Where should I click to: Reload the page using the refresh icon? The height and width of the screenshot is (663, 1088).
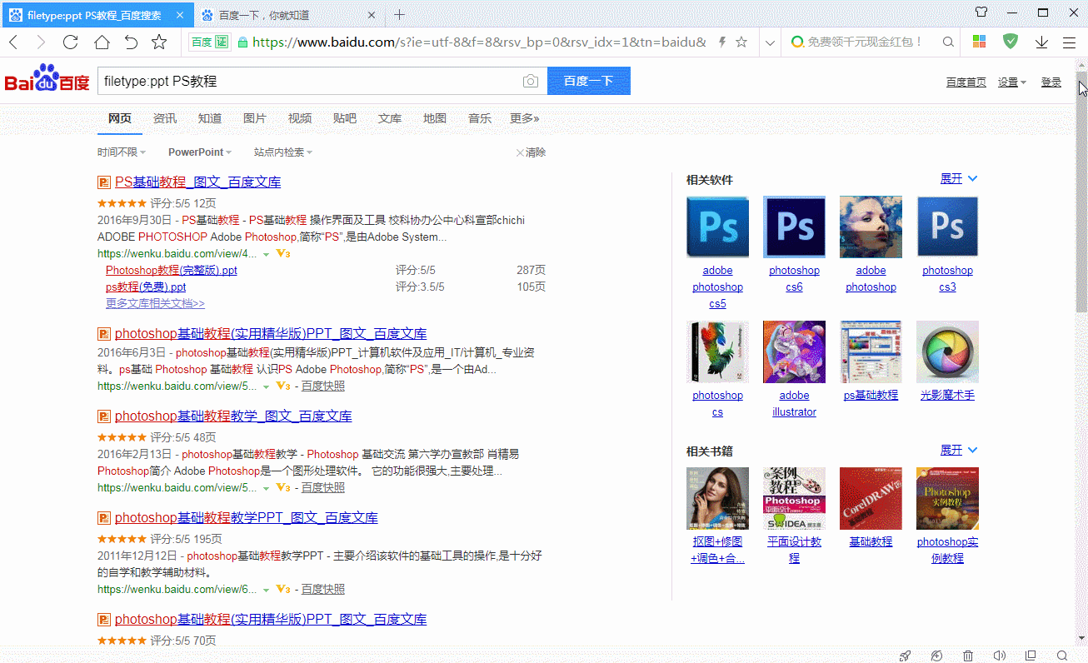pos(70,41)
